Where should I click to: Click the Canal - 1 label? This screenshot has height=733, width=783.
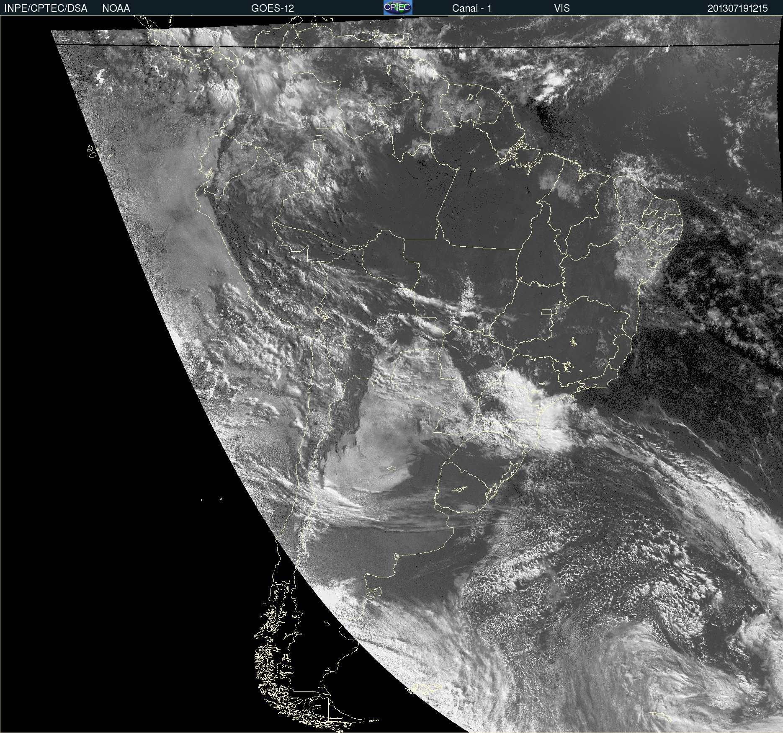click(x=471, y=8)
